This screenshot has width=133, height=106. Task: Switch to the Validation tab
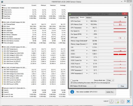89,17
